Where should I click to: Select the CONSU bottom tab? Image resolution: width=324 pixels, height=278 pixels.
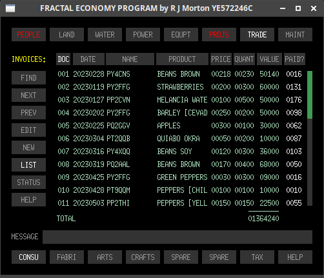(x=28, y=257)
